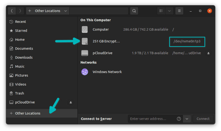Select Other Locations in the sidebar
221x131 pixels.
click(x=28, y=113)
